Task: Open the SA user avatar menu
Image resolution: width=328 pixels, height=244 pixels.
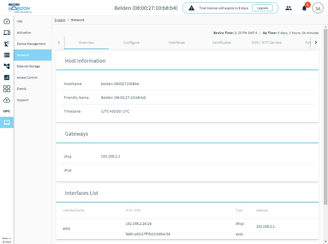Action: click(318, 8)
